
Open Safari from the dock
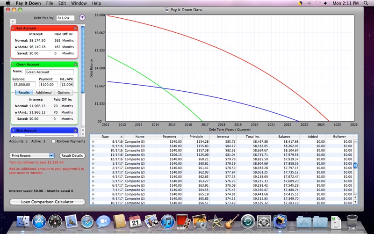tap(87, 221)
